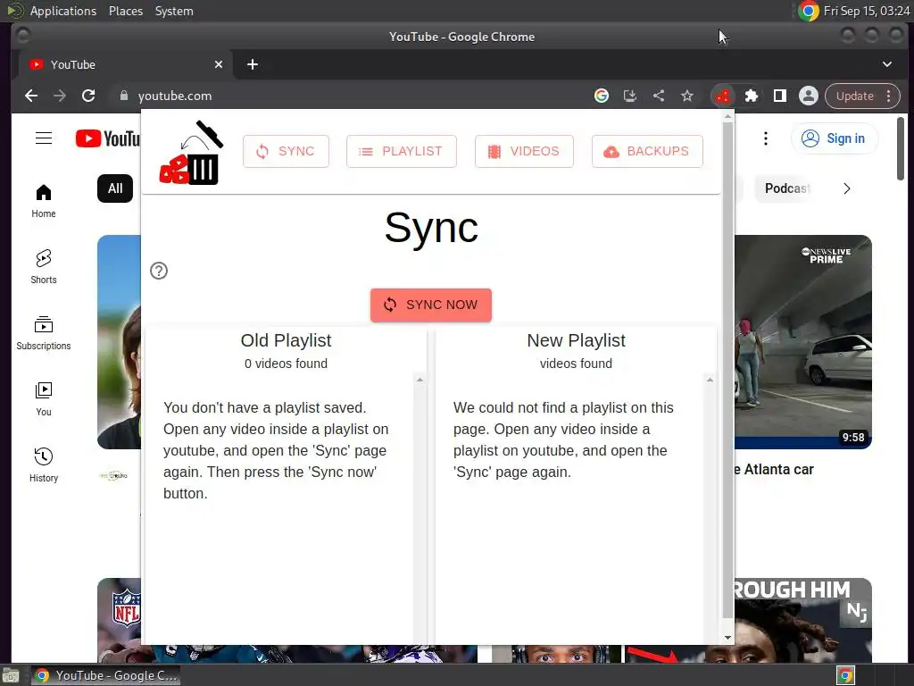Click the YouTube page scrollbar
Screen dimensions: 914x686
901,149
